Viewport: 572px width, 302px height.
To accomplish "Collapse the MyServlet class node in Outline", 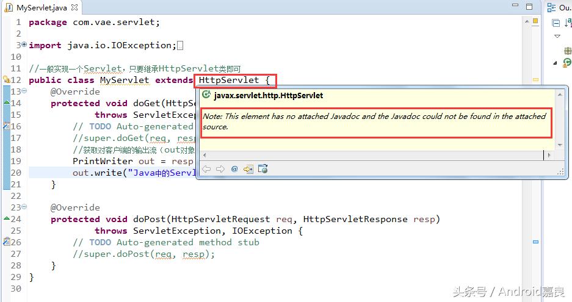I will pyautogui.click(x=556, y=63).
